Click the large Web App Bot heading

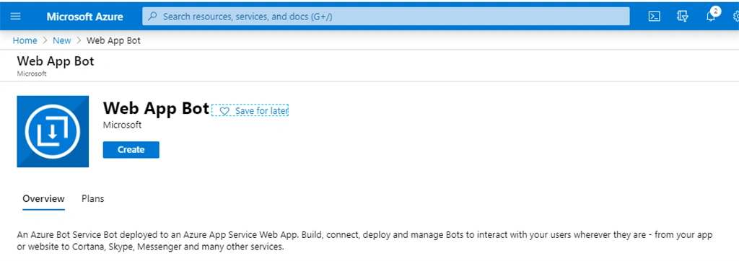(x=156, y=108)
